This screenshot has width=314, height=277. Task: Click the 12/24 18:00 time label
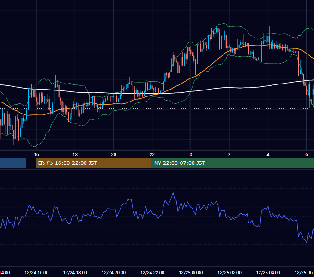click(75, 272)
